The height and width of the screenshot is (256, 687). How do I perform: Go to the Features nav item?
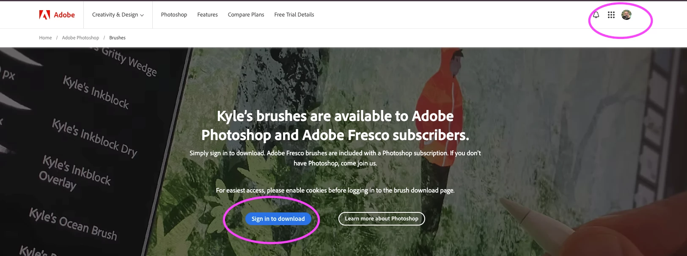(207, 15)
